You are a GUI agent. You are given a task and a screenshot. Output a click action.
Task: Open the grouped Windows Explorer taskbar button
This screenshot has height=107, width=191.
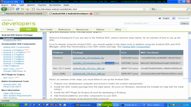(x=108, y=105)
